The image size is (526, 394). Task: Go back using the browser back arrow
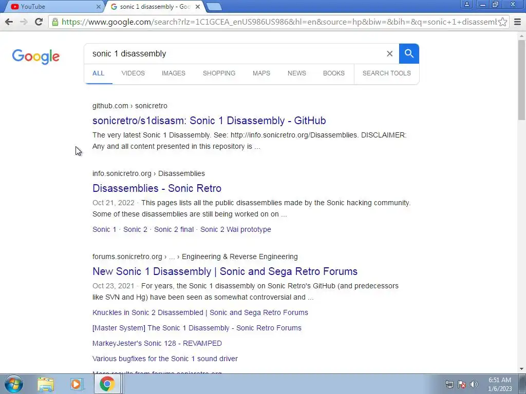9,22
